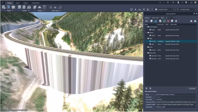Image resolution: width=198 pixels, height=112 pixels.
Task: Click the undo arrow in title bar
Action: pos(160,2)
